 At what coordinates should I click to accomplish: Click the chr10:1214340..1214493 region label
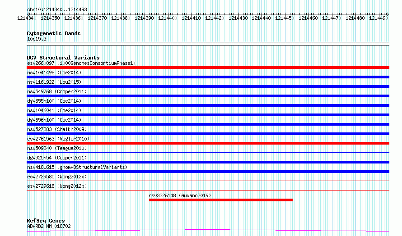[57, 9]
